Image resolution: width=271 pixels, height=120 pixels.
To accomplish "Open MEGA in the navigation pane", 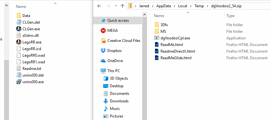I will point(109,31).
